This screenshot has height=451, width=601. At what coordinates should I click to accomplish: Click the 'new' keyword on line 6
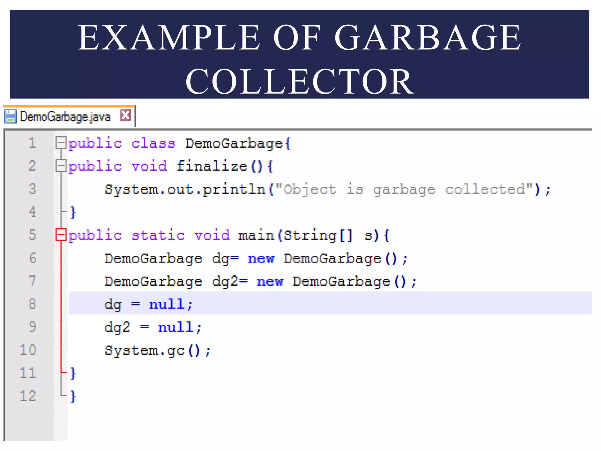(261, 258)
